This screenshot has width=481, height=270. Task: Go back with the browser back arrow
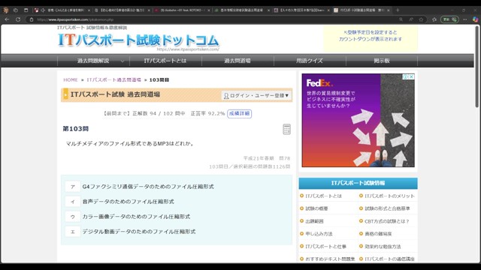tap(7, 19)
